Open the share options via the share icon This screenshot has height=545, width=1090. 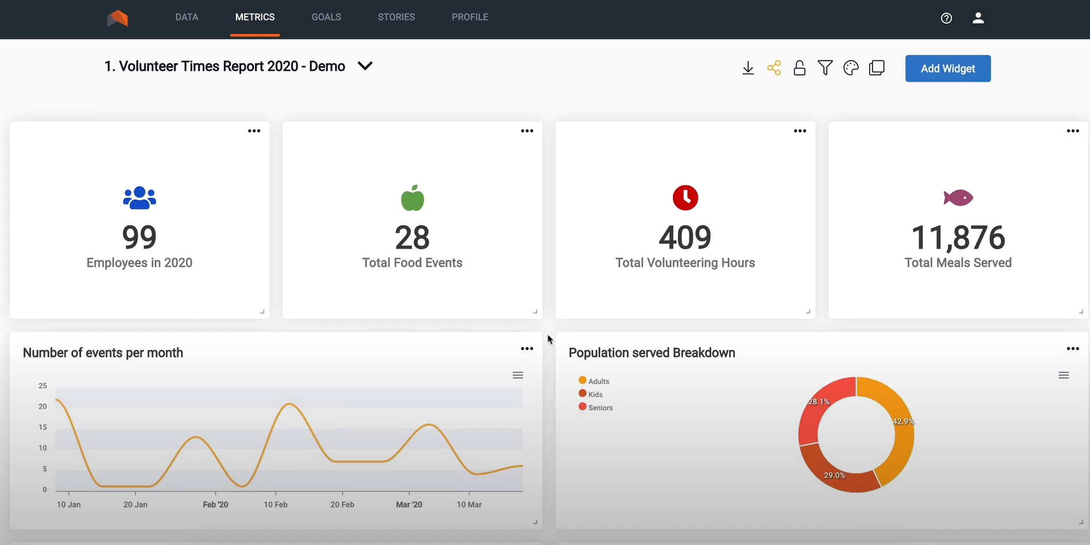(x=773, y=68)
